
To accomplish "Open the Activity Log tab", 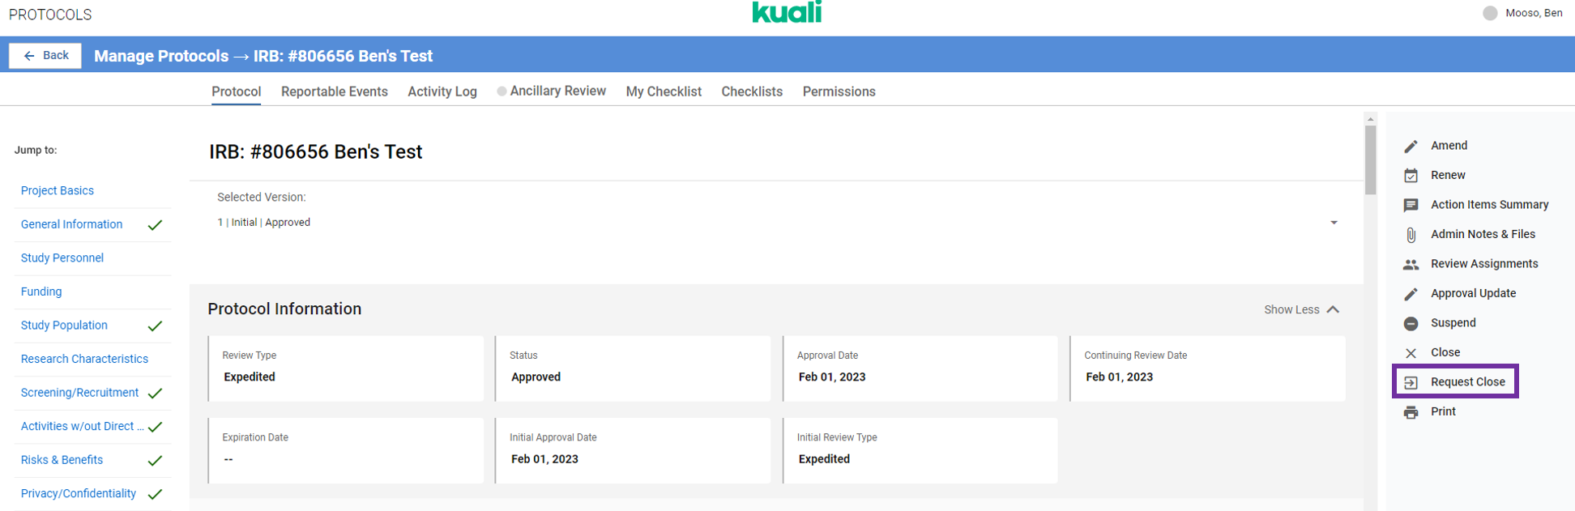I will pyautogui.click(x=442, y=92).
